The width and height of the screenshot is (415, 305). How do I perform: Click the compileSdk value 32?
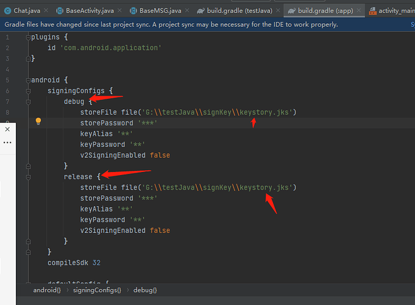[x=96, y=263]
